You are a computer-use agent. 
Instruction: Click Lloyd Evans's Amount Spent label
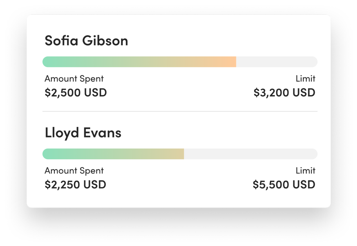click(74, 171)
